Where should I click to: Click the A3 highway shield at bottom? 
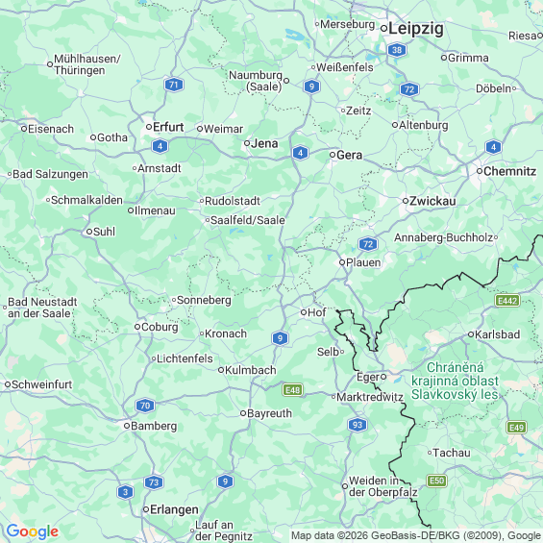click(x=125, y=492)
